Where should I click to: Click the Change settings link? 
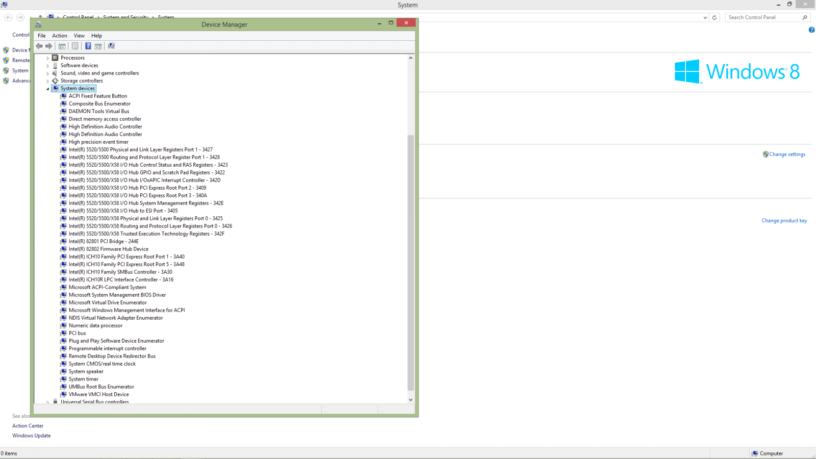point(787,154)
